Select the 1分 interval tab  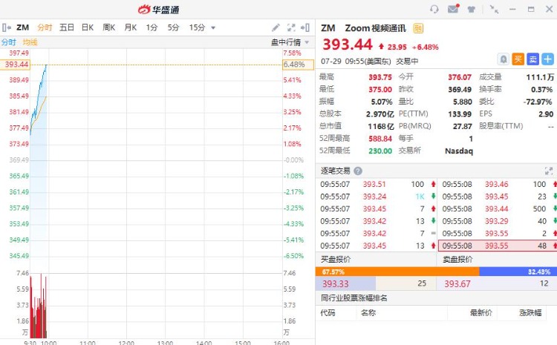[x=152, y=27]
